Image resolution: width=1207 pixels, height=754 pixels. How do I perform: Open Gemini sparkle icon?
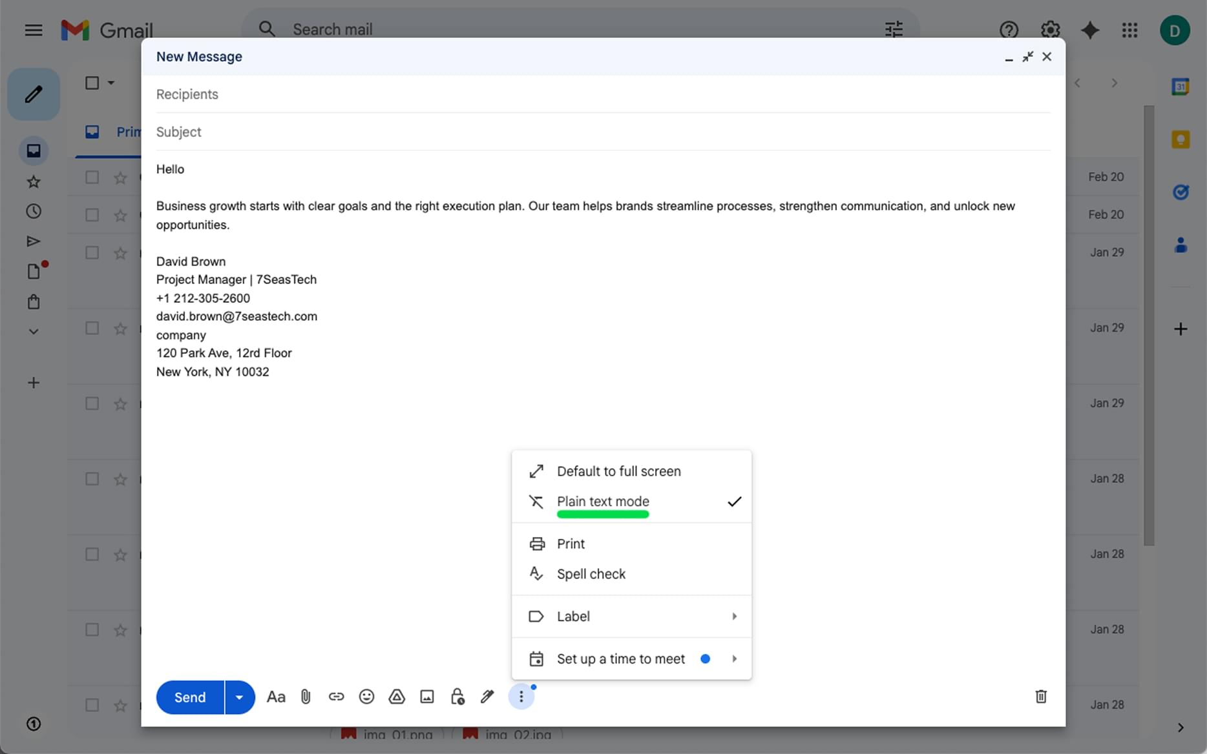[x=1090, y=30]
